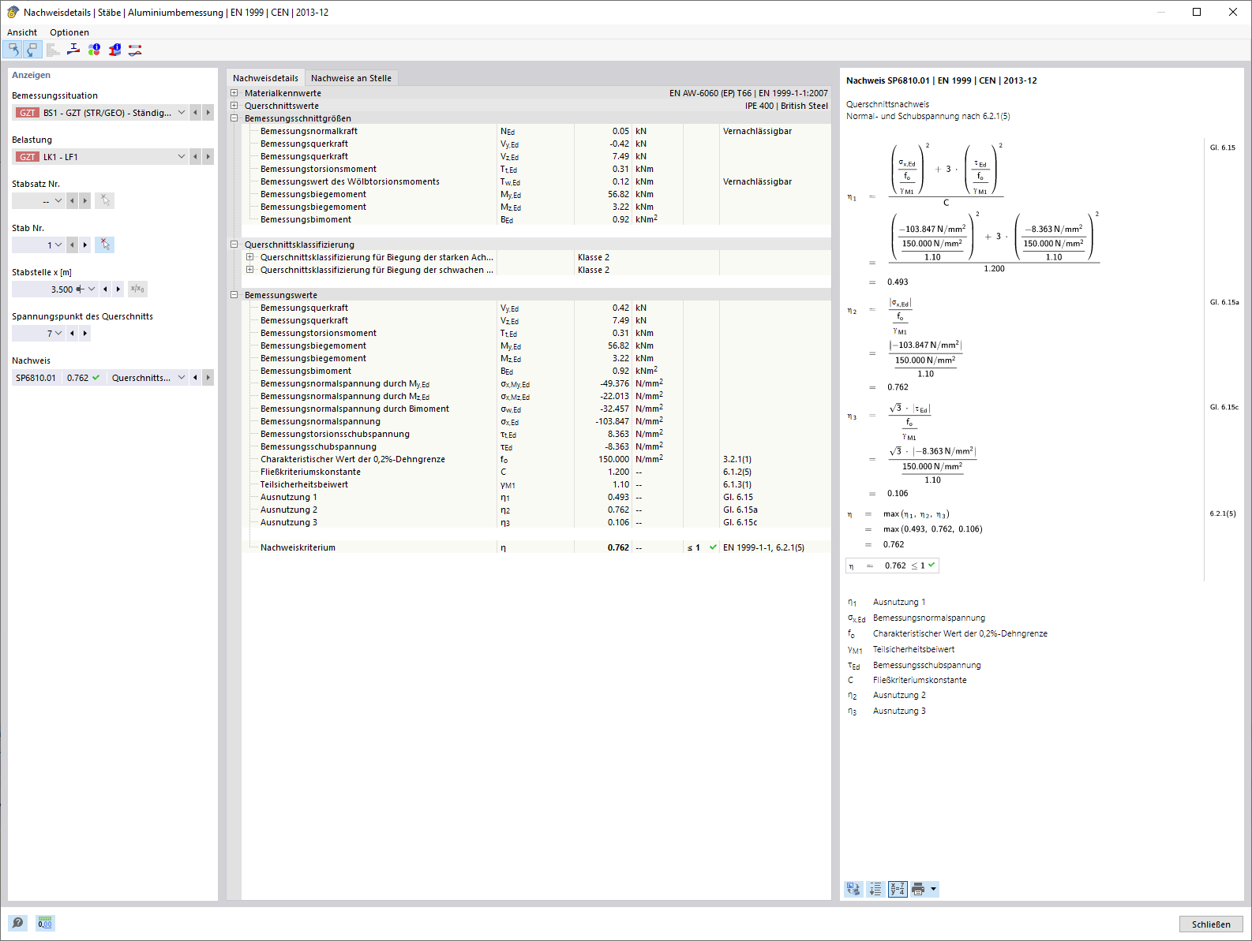Select the Ausnutzung 2 row

[536, 510]
